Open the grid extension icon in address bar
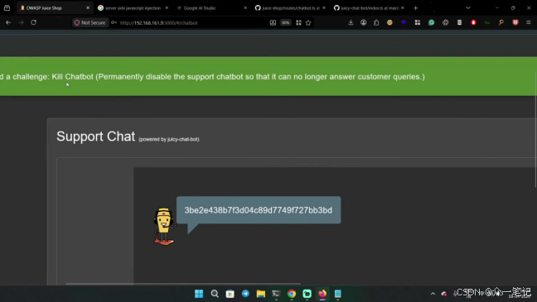Viewport: 537px width, 302px height. click(298, 22)
